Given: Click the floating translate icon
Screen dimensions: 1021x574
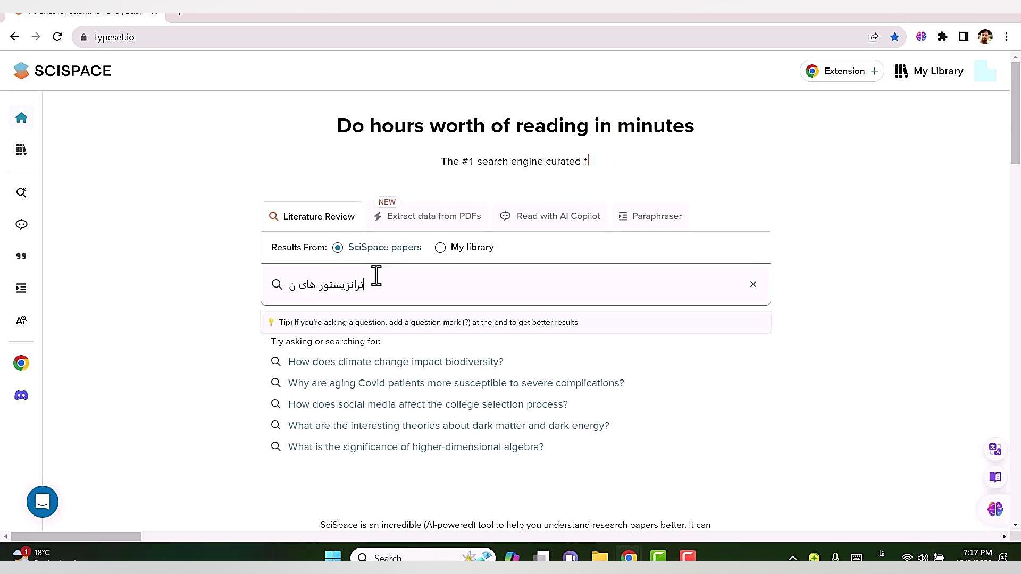Looking at the screenshot, I should [995, 450].
